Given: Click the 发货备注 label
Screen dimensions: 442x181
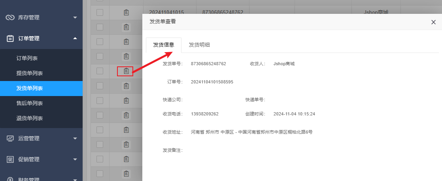Looking at the screenshot, I should [x=172, y=150].
